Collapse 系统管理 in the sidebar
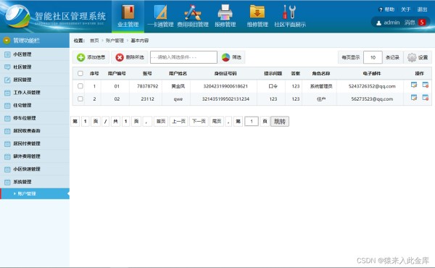 pyautogui.click(x=35, y=182)
